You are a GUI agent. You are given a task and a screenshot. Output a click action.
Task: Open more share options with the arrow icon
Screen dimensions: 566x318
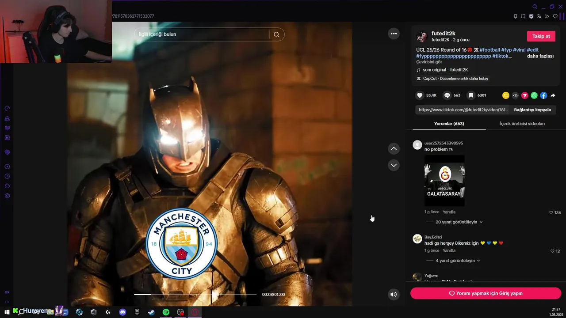pos(553,95)
